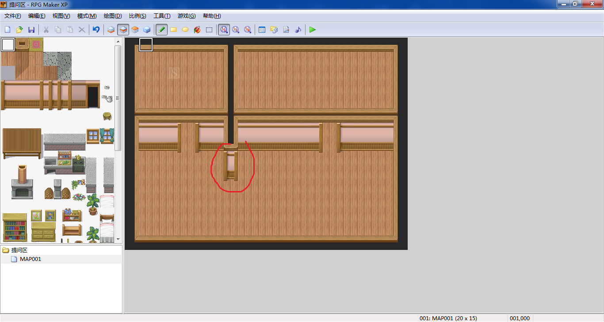Open the 工具(T) menu
This screenshot has height=322, width=604.
(162, 16)
